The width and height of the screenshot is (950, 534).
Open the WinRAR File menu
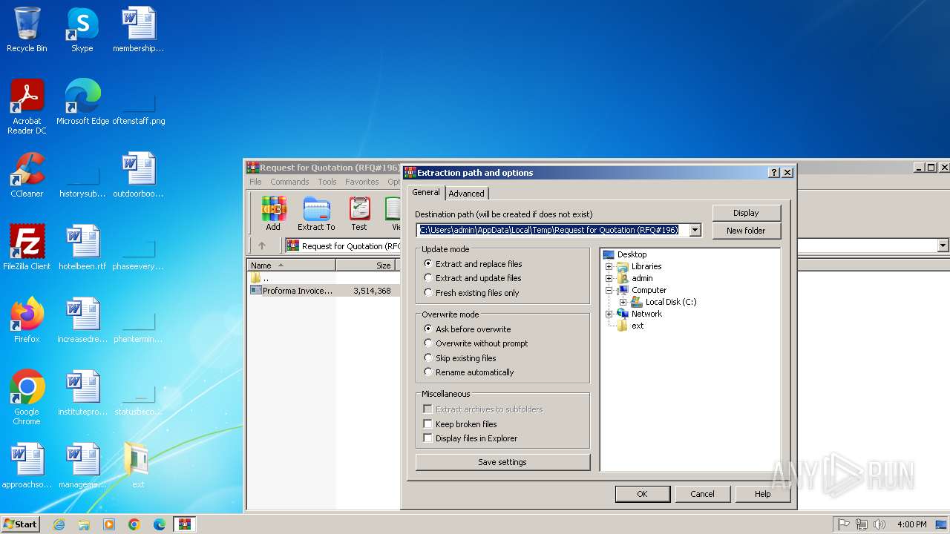(255, 182)
